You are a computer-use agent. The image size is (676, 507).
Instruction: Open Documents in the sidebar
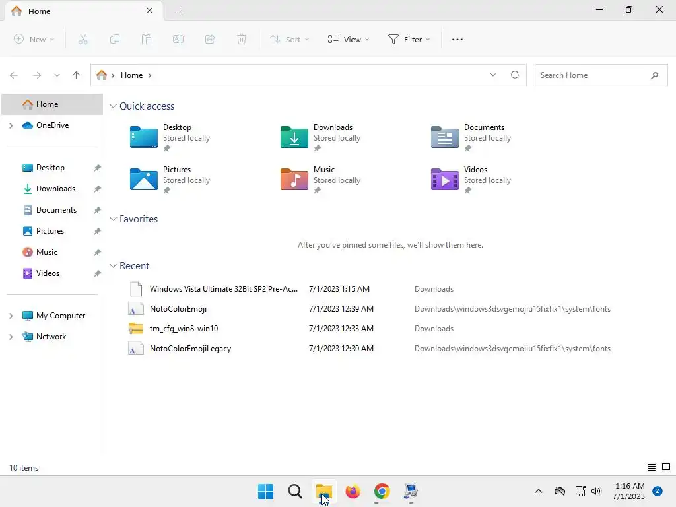(56, 210)
